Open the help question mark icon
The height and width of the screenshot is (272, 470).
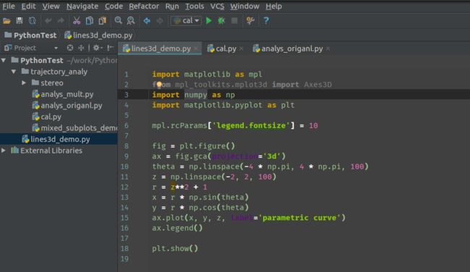coord(266,21)
